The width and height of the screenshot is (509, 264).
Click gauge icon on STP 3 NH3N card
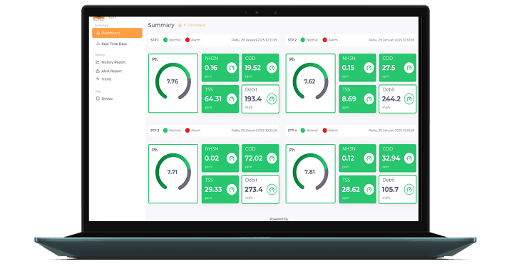[232, 158]
